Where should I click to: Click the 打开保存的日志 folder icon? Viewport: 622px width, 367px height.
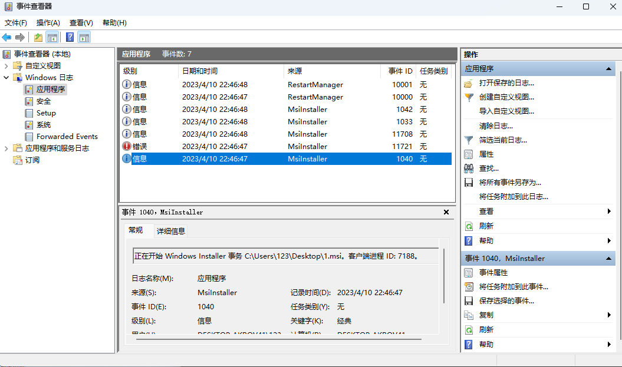[x=469, y=84]
